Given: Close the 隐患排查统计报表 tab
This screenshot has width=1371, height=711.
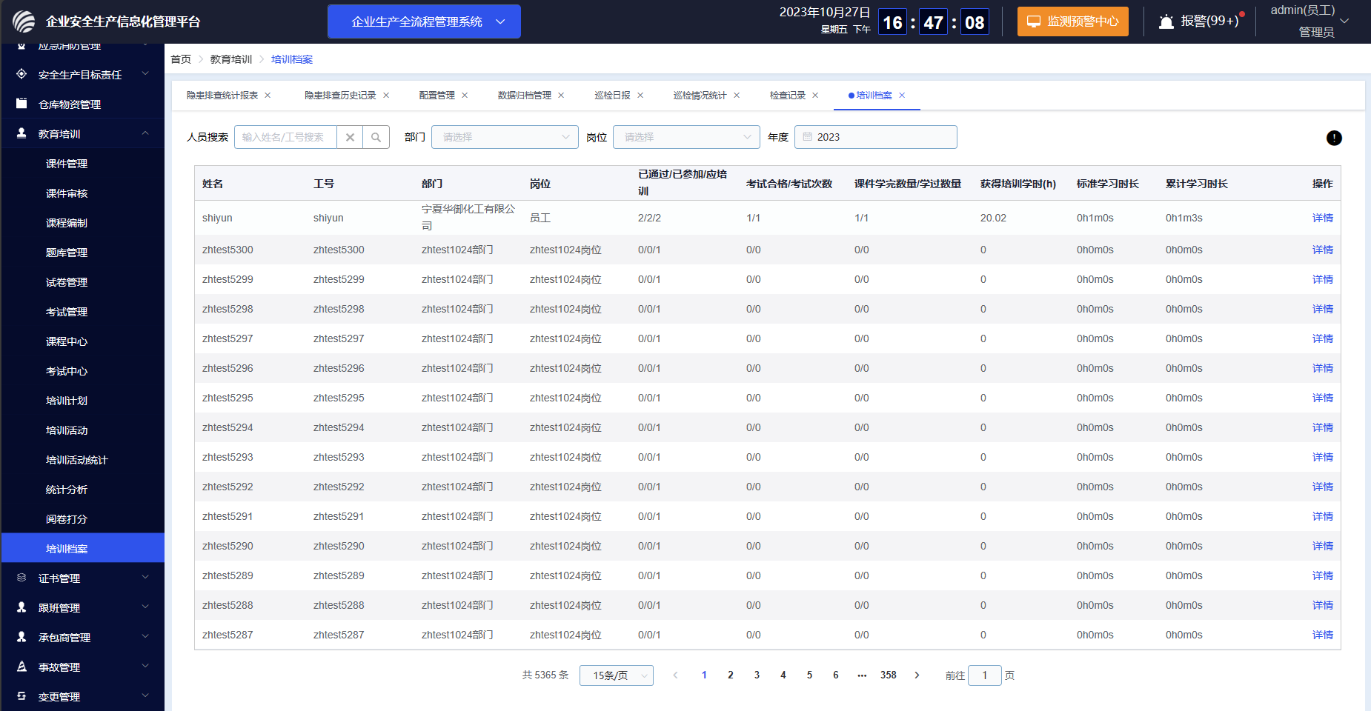Looking at the screenshot, I should pyautogui.click(x=268, y=96).
